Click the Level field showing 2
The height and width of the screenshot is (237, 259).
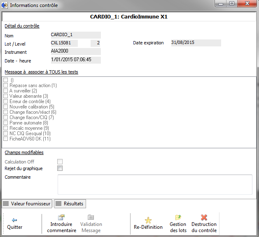pyautogui.click(x=95, y=43)
